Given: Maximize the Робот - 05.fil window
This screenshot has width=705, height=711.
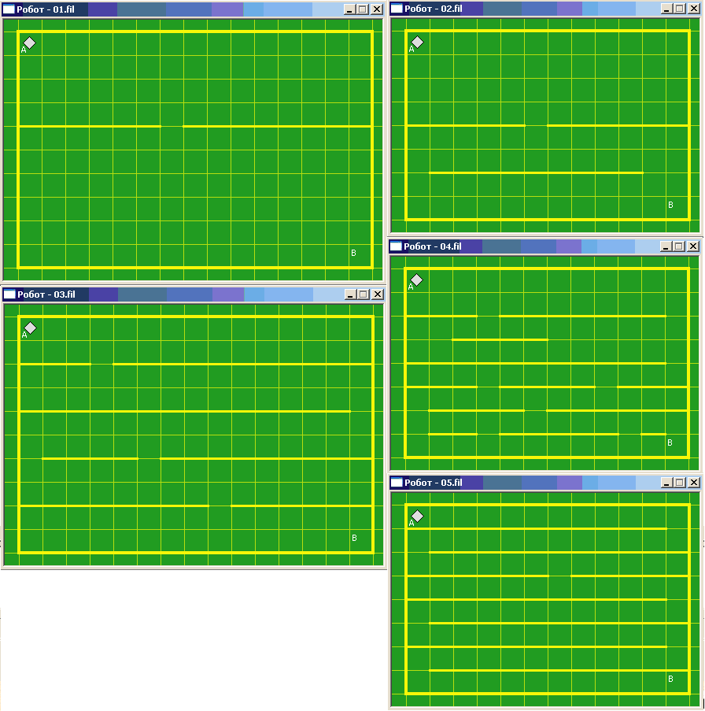Looking at the screenshot, I should point(680,483).
